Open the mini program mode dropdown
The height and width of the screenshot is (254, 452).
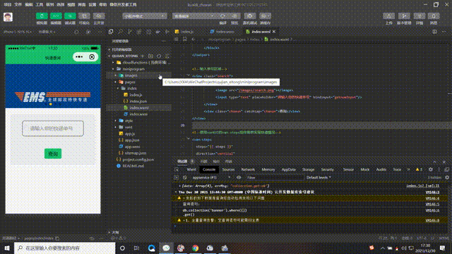[145, 16]
